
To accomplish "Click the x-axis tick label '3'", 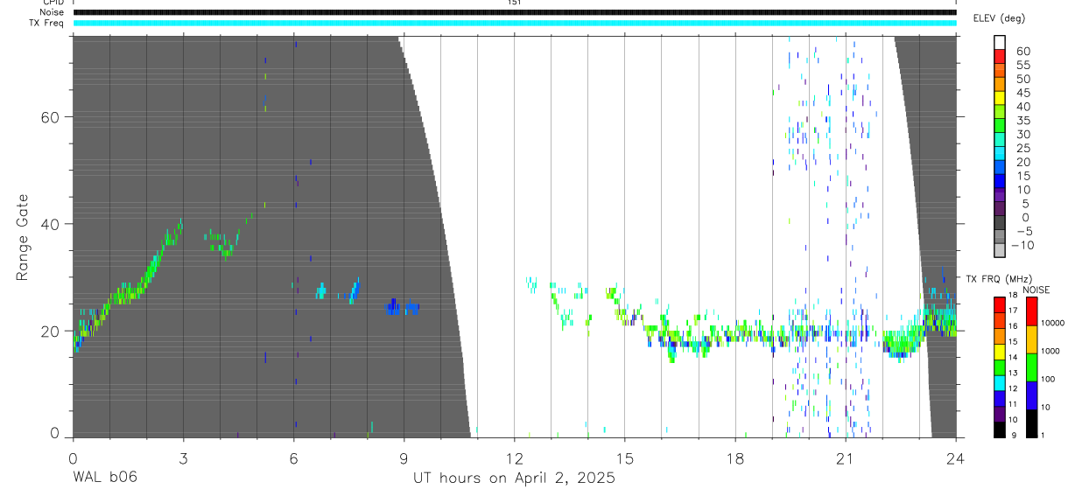I will (183, 458).
